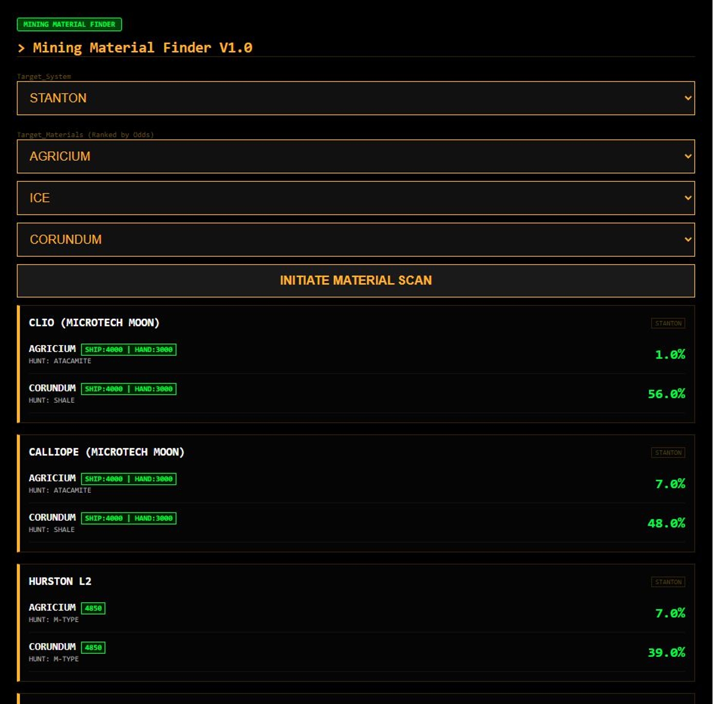The width and height of the screenshot is (713, 704).
Task: Click the STANTON tag on Hurston L2 card
Action: click(668, 582)
